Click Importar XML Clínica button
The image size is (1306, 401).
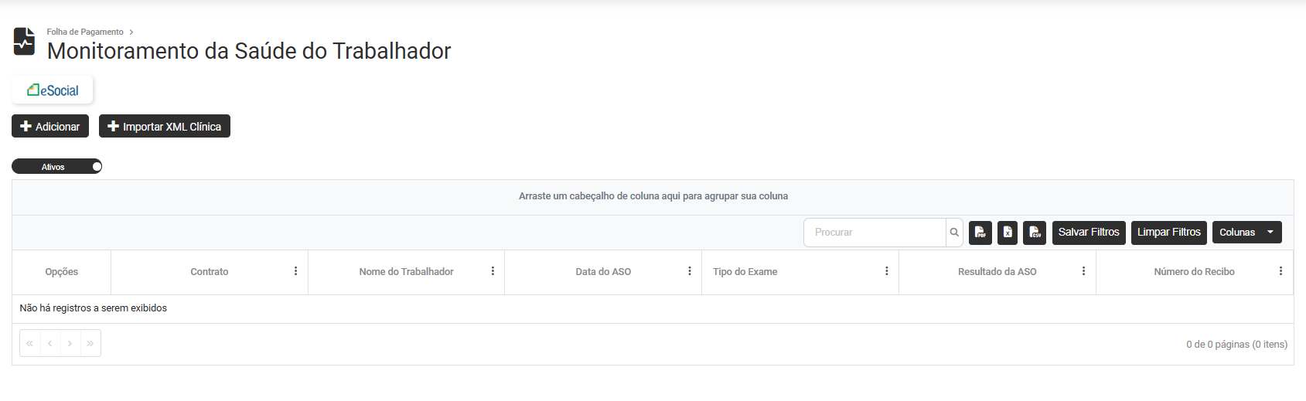pos(165,126)
